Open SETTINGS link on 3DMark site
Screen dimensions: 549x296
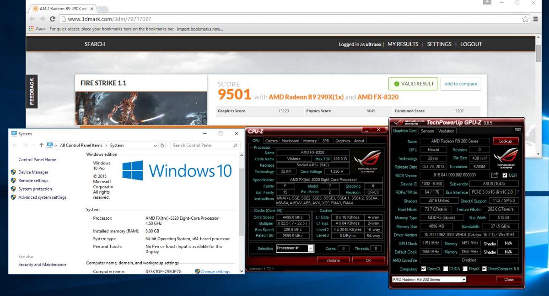439,44
